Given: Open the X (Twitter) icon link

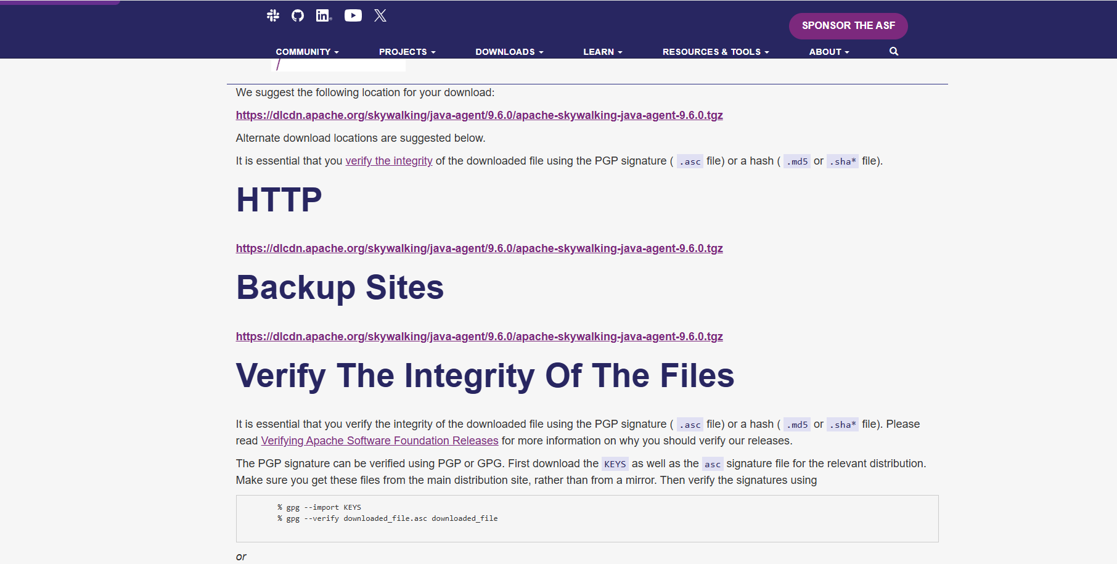Looking at the screenshot, I should 380,15.
